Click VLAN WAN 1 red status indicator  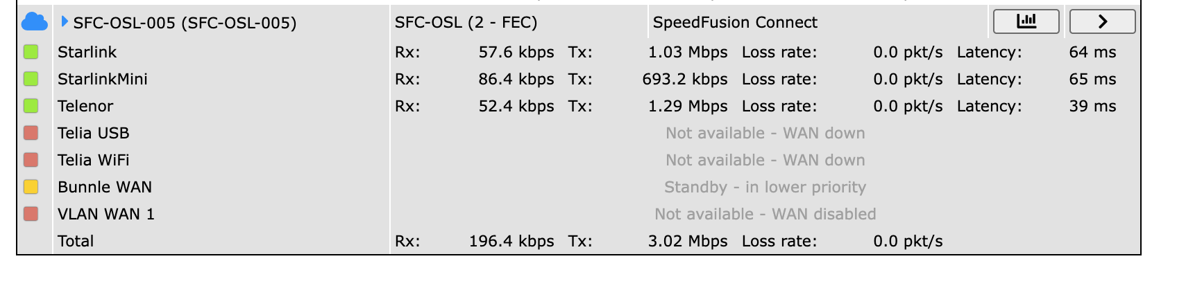tap(31, 214)
